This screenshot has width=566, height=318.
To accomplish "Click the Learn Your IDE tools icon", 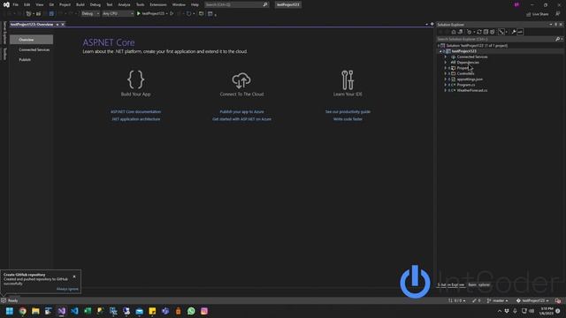I will 348,79.
